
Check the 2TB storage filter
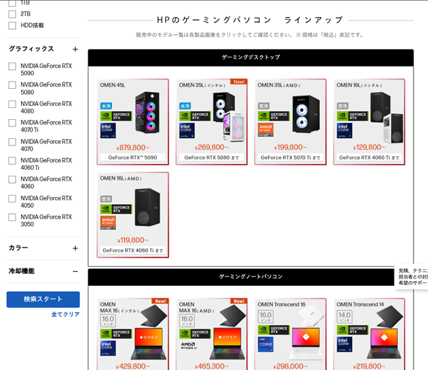pyautogui.click(x=13, y=14)
